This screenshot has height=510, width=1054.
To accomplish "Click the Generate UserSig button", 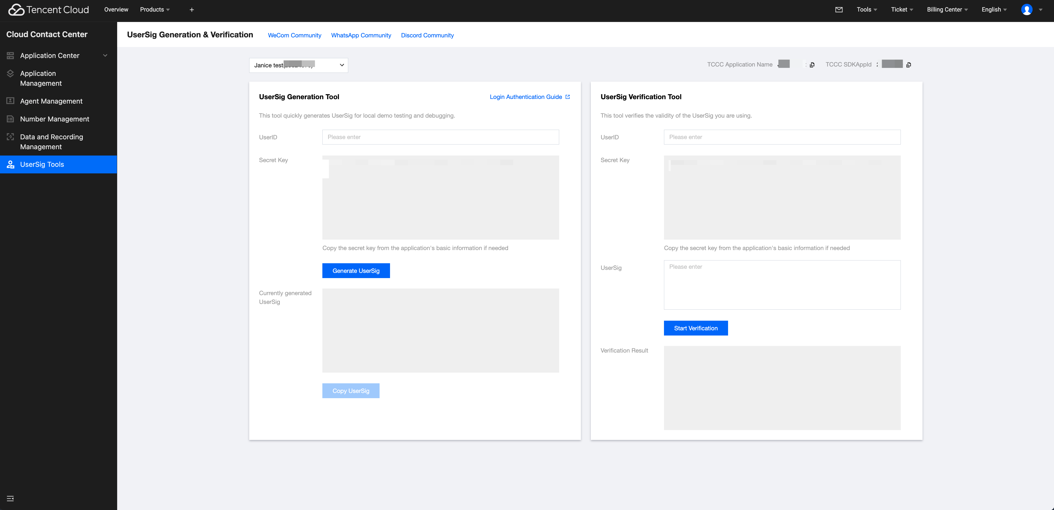I will coord(356,271).
